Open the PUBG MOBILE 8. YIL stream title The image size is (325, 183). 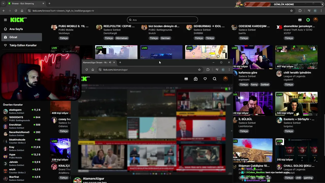pos(73,26)
